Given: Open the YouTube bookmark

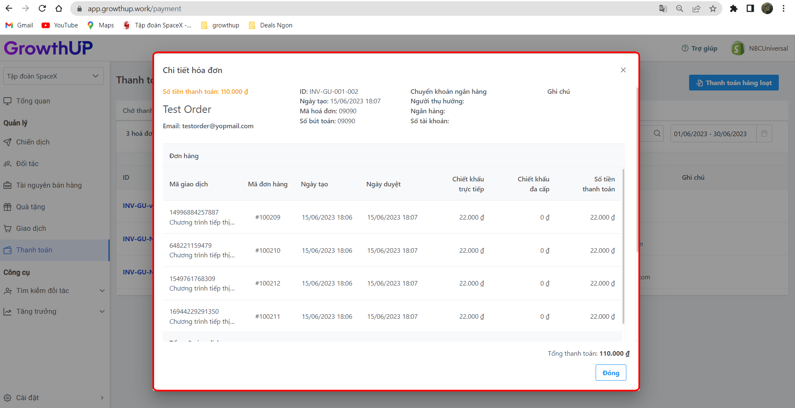Looking at the screenshot, I should tap(60, 25).
